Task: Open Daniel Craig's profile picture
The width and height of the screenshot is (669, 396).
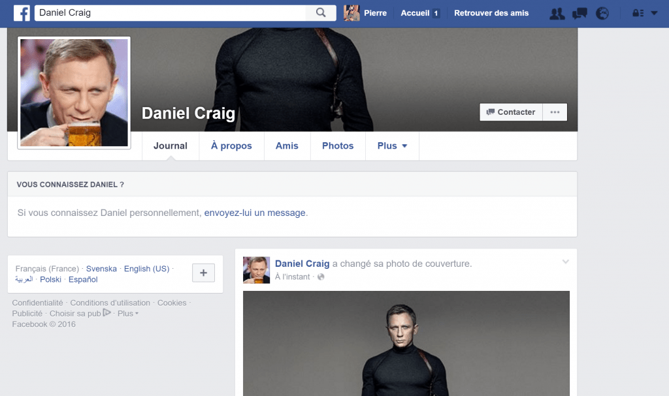Action: [x=74, y=93]
